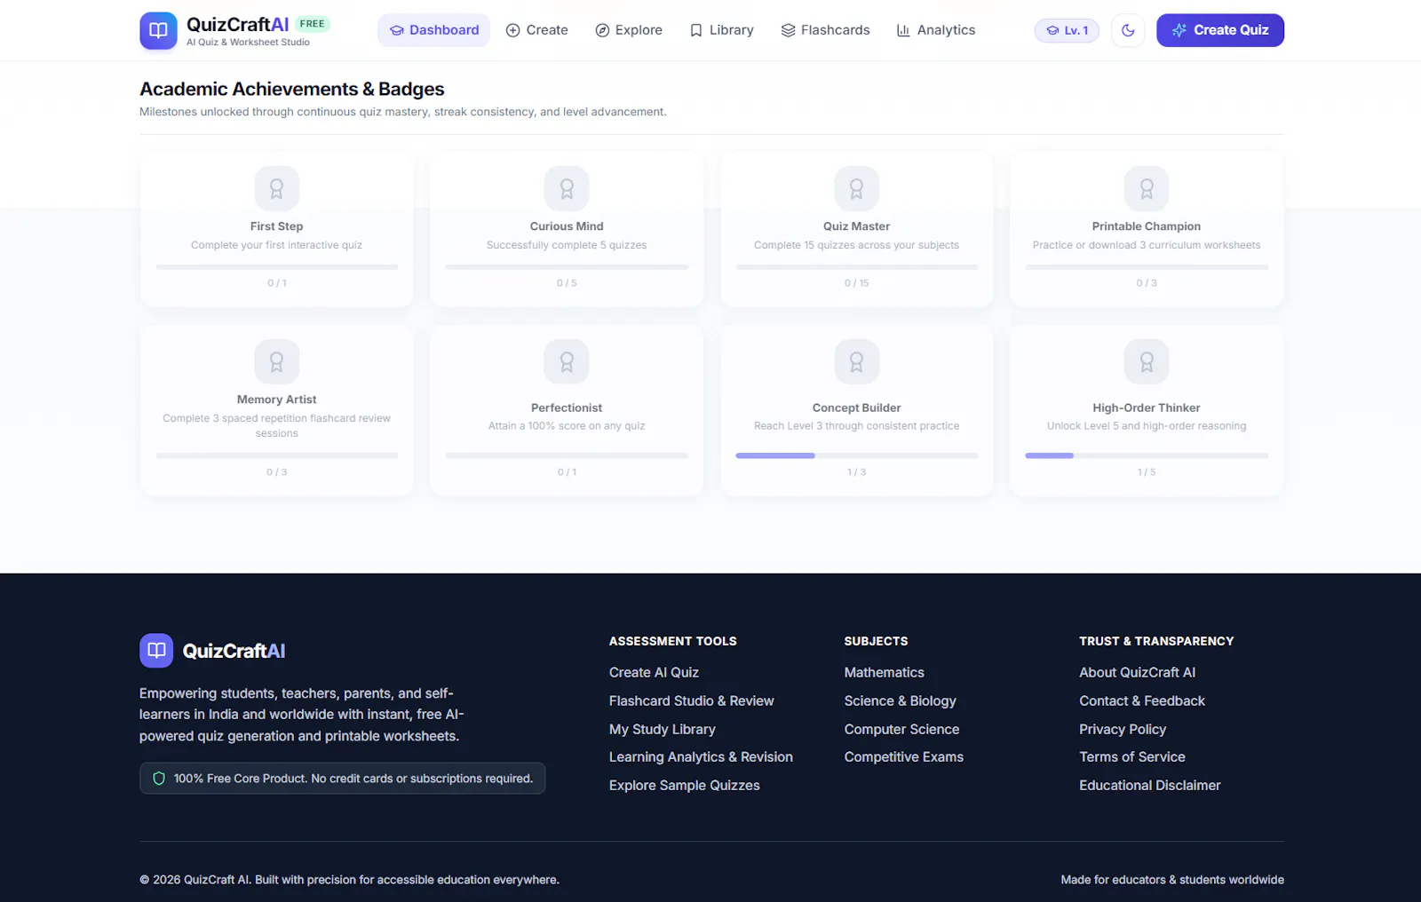1421x902 pixels.
Task: Click the Create Quiz button
Action: 1220,30
